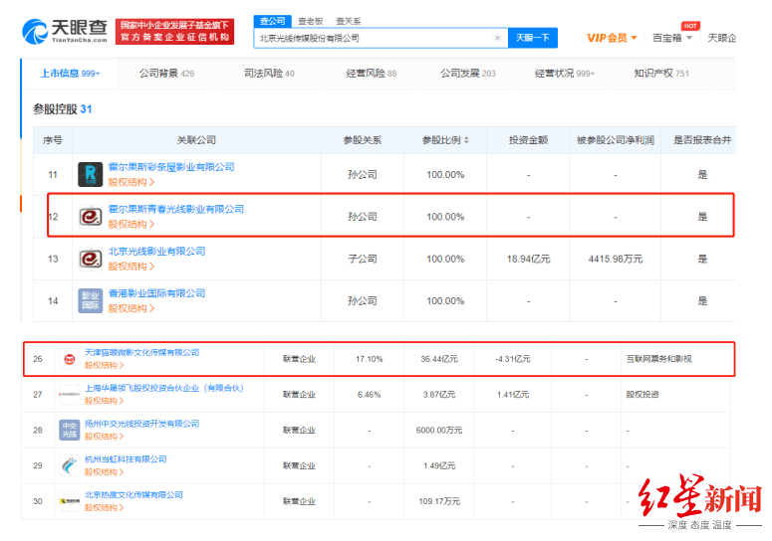Select the 17.10% share ratio cell
Image resolution: width=772 pixels, height=541 pixels.
click(370, 359)
